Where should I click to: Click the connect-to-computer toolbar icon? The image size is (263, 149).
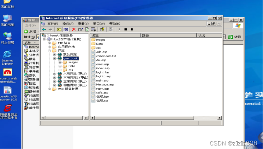coord(111,30)
